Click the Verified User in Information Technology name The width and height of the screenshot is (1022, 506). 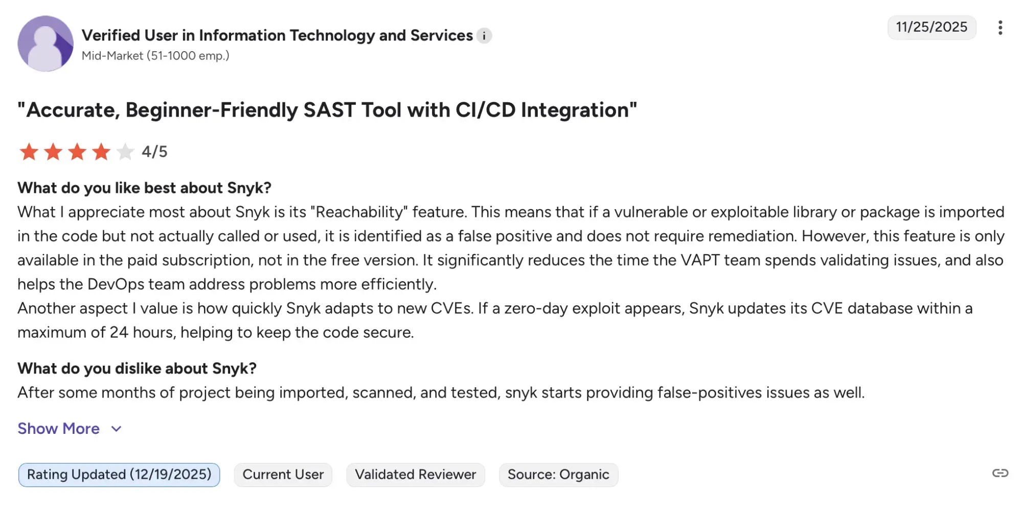click(277, 35)
